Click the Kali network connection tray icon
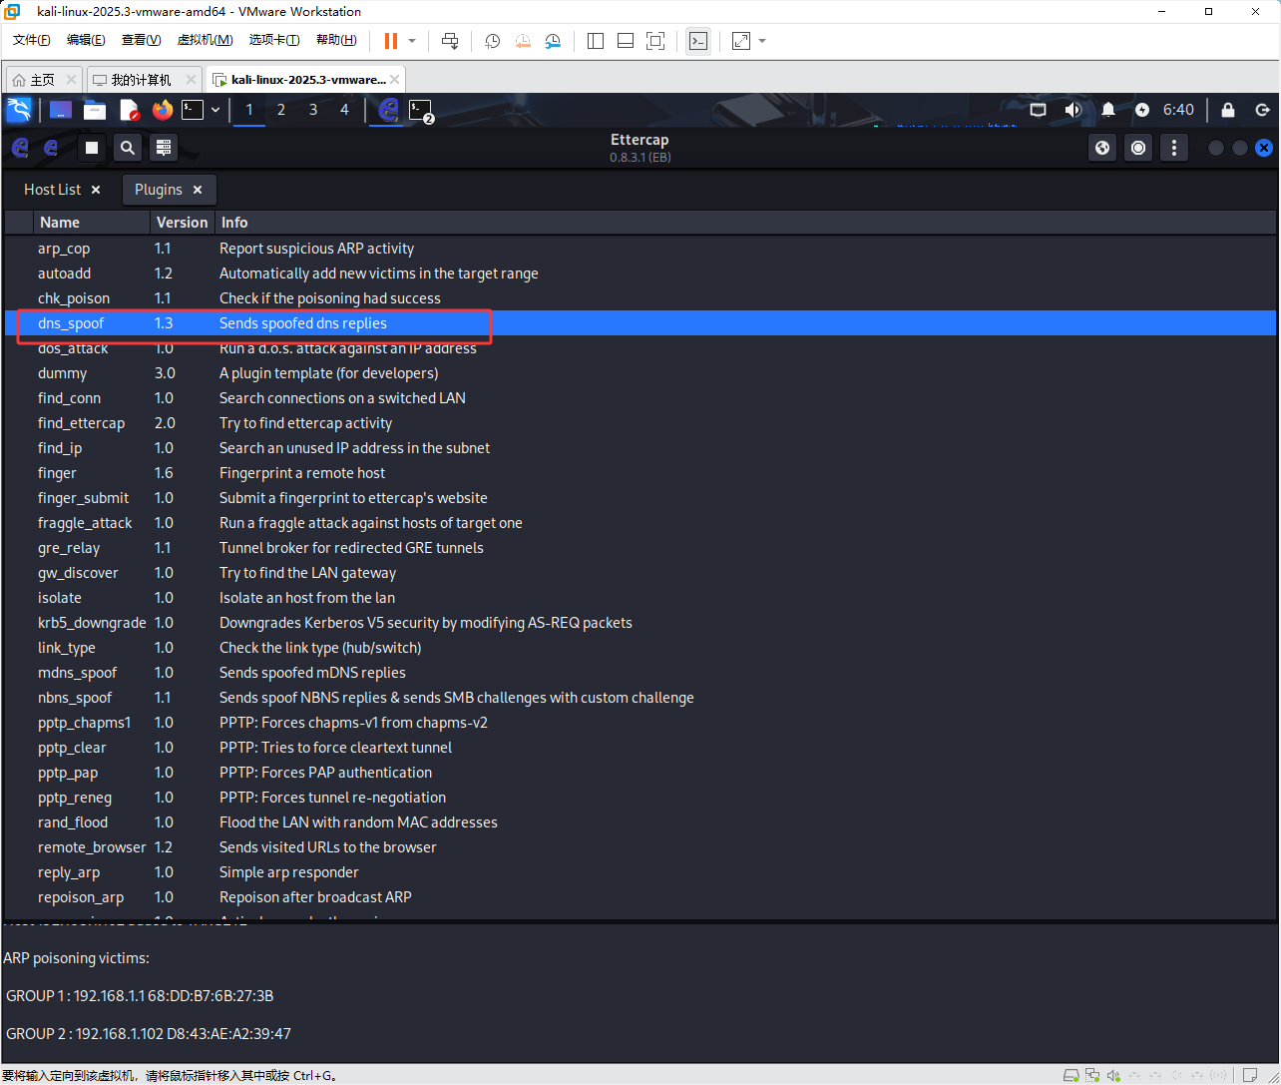 click(1039, 110)
